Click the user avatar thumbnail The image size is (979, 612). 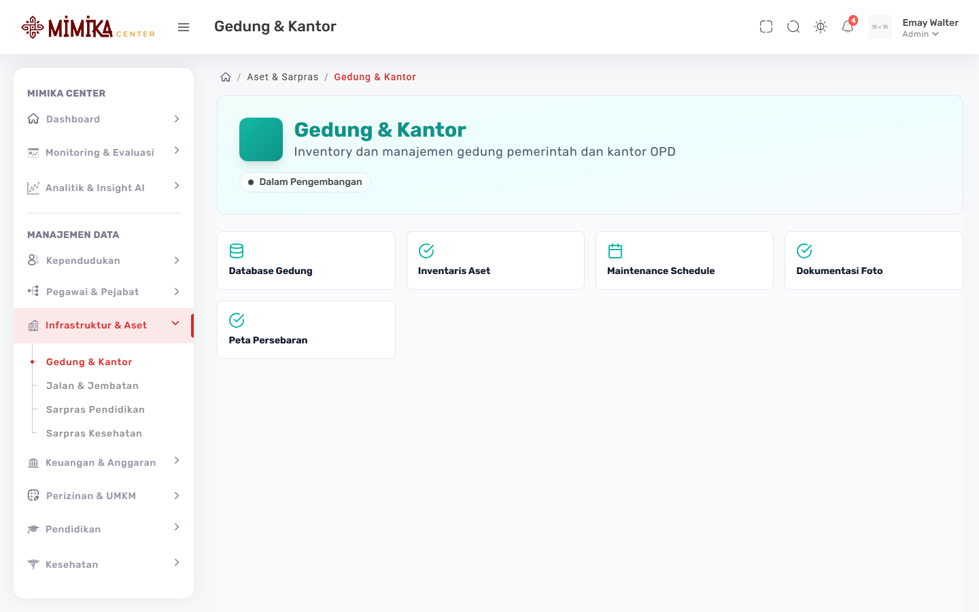coord(880,27)
